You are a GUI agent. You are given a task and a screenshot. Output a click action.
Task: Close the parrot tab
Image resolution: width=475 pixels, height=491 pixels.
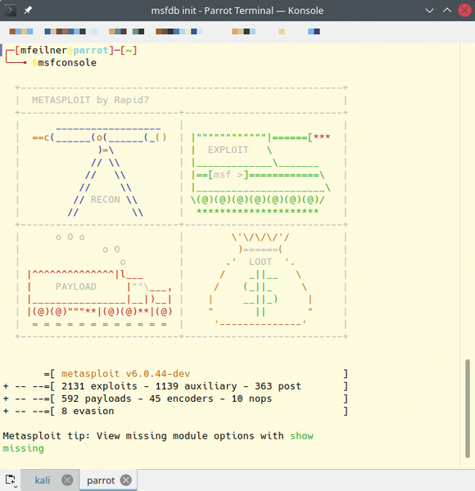coord(126,480)
